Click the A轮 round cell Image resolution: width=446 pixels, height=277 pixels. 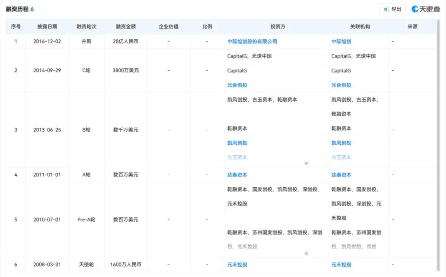pyautogui.click(x=86, y=175)
